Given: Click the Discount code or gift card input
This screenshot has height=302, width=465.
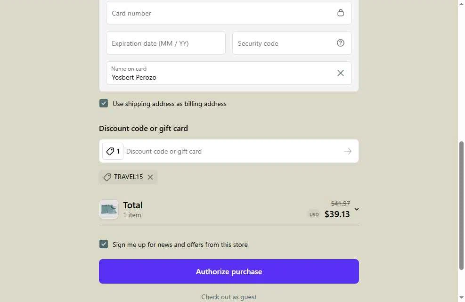Looking at the screenshot, I should tap(231, 151).
